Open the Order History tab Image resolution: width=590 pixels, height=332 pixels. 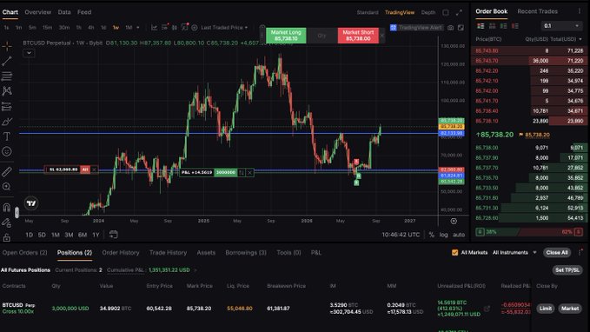[x=121, y=253]
